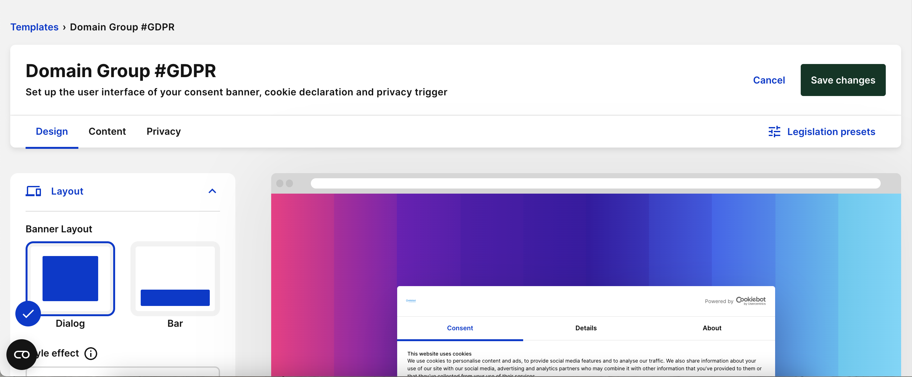This screenshot has height=377, width=912.
Task: Click the preview Consent tab
Action: (460, 328)
